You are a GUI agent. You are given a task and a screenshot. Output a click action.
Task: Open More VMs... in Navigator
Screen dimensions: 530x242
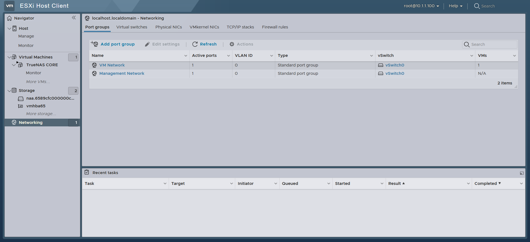point(38,82)
